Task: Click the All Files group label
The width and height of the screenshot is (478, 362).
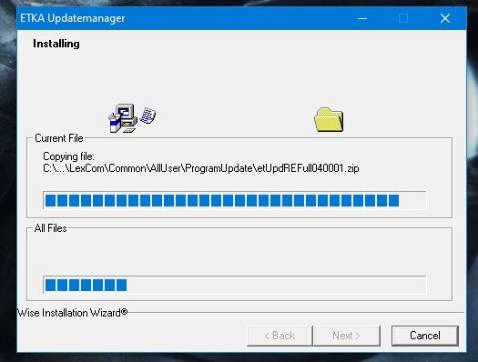Action: (51, 228)
